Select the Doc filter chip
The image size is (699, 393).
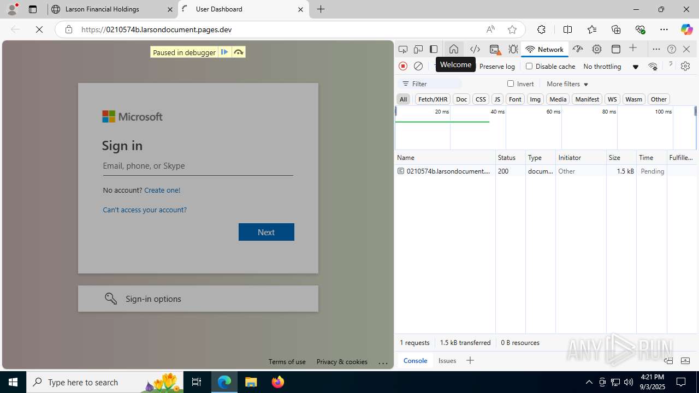(461, 99)
